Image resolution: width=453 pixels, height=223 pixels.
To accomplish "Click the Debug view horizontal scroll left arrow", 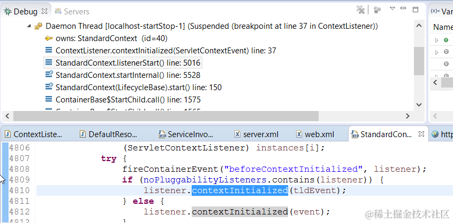I will (7, 116).
